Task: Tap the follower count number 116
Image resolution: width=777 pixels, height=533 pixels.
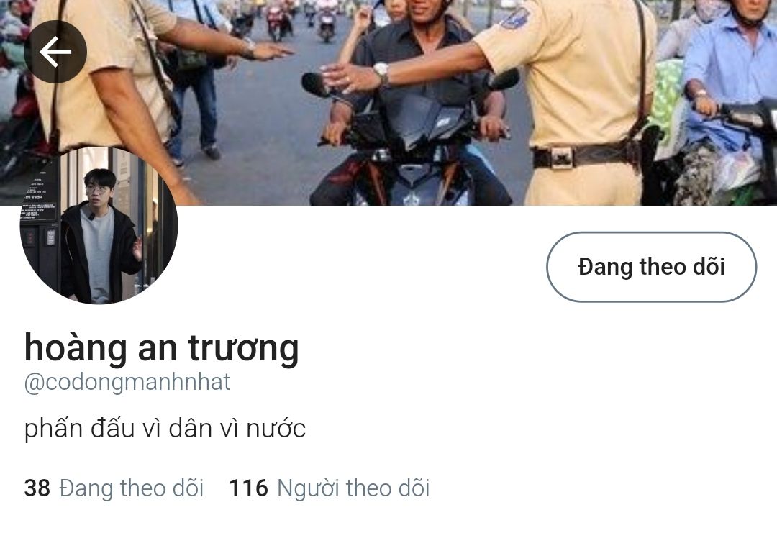Action: click(248, 488)
